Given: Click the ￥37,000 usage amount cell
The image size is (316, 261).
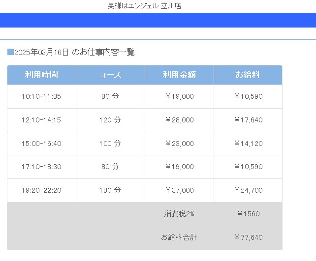Looking at the screenshot, I should (179, 190).
